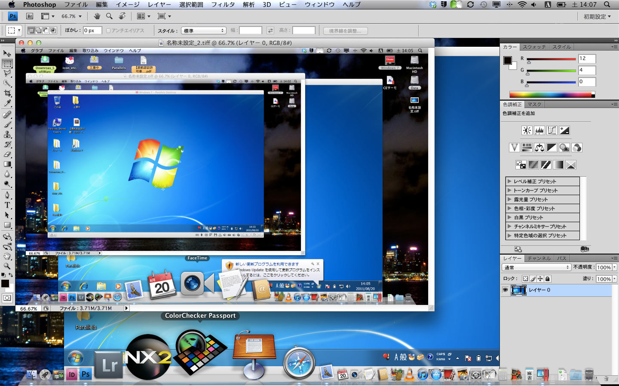Screen dimensions: 619x386
Task: Select the Gradient tool
Action: [7, 164]
